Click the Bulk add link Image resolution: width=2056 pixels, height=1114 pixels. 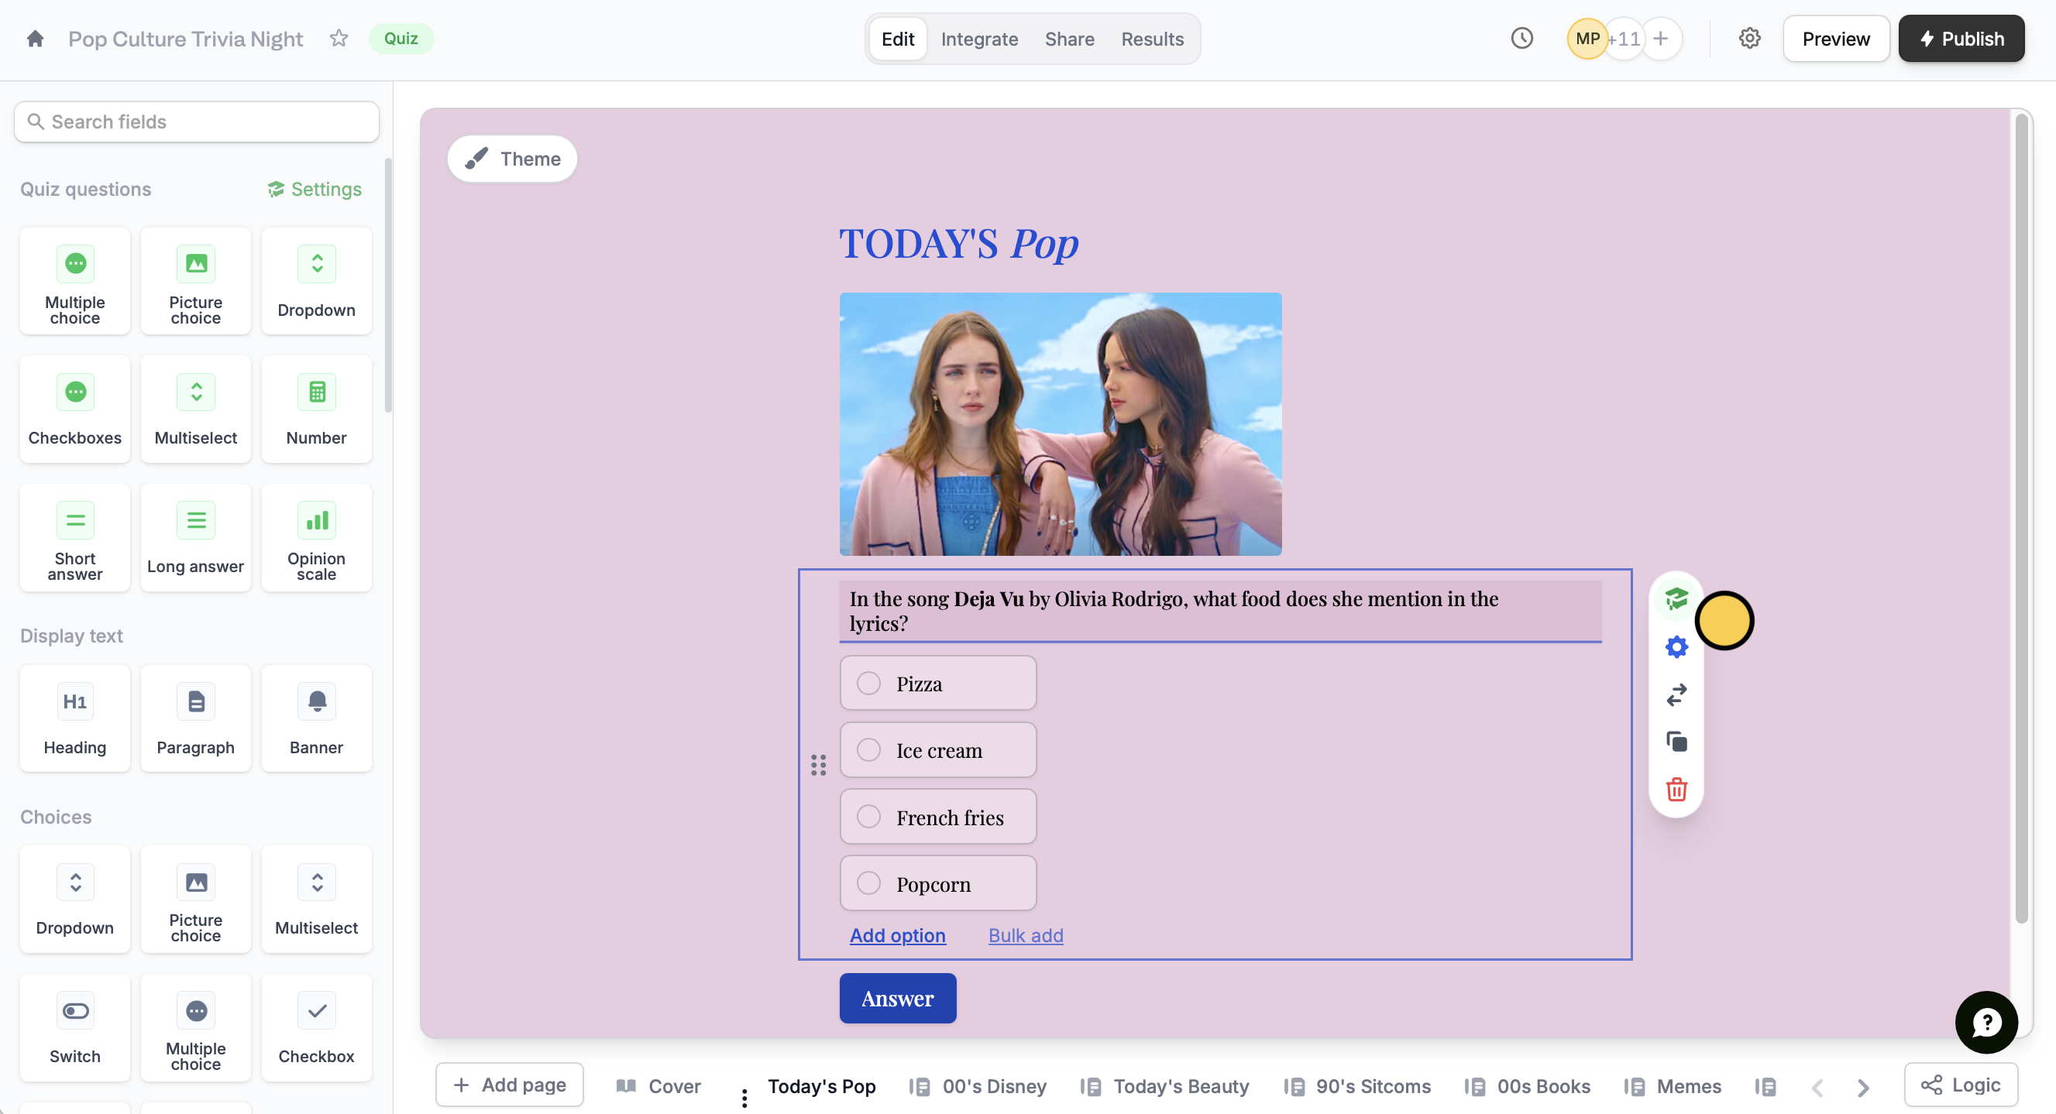click(x=1025, y=935)
